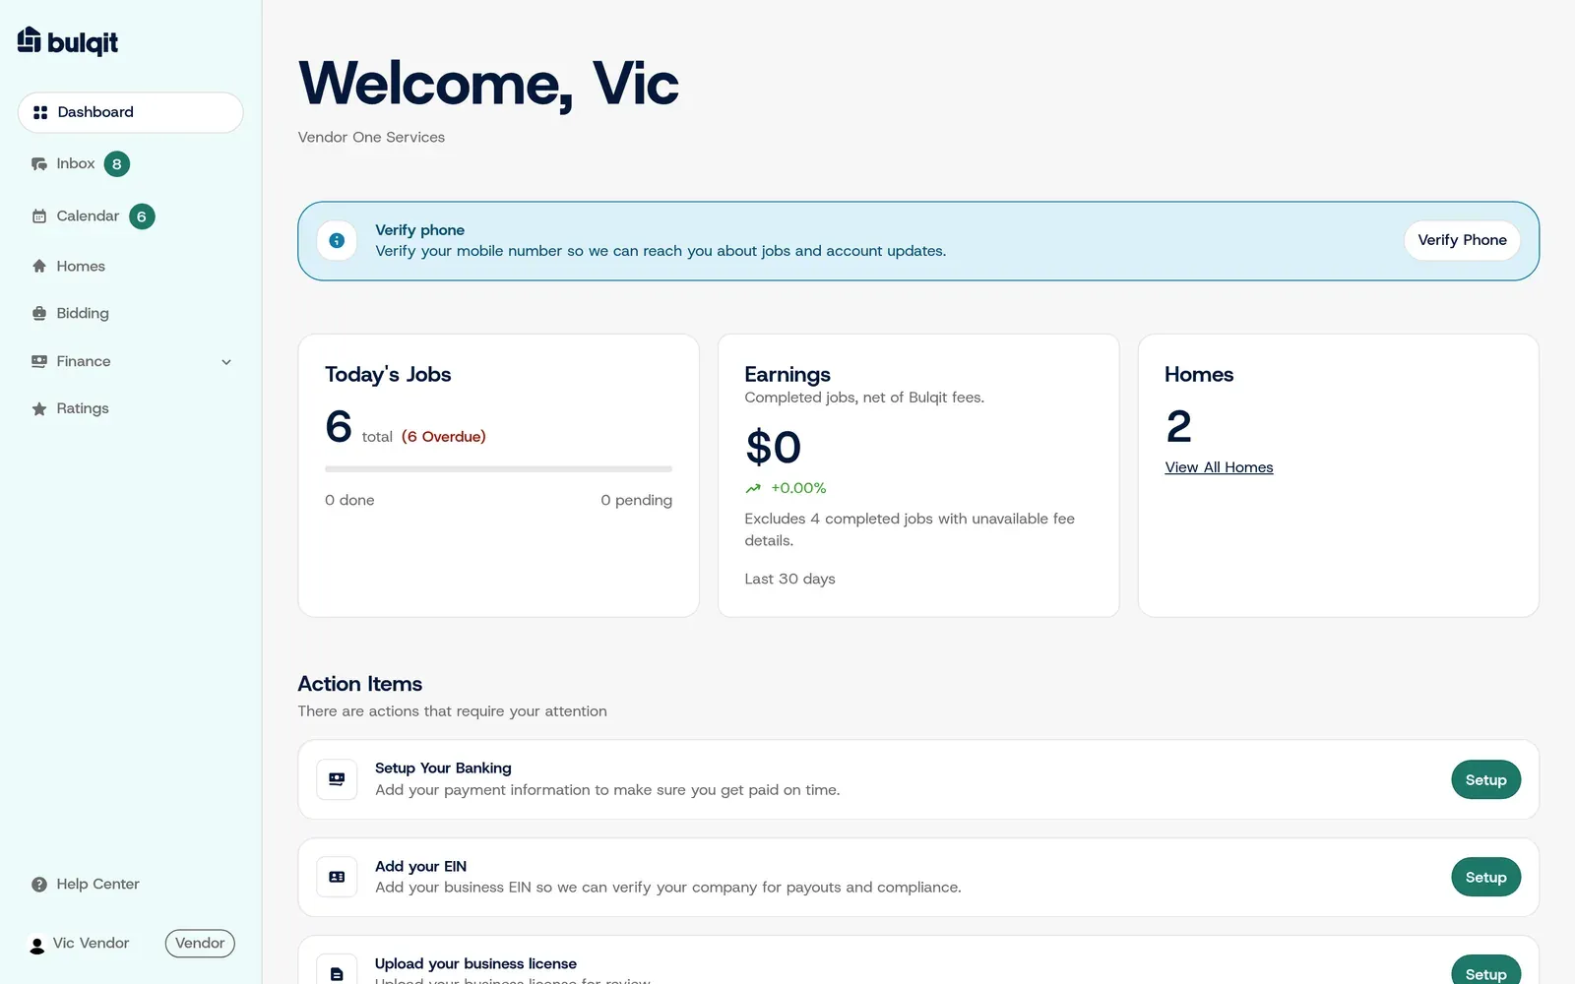Click the info icon in Verify phone banner
Screen dimensions: 1575x984
pos(337,240)
